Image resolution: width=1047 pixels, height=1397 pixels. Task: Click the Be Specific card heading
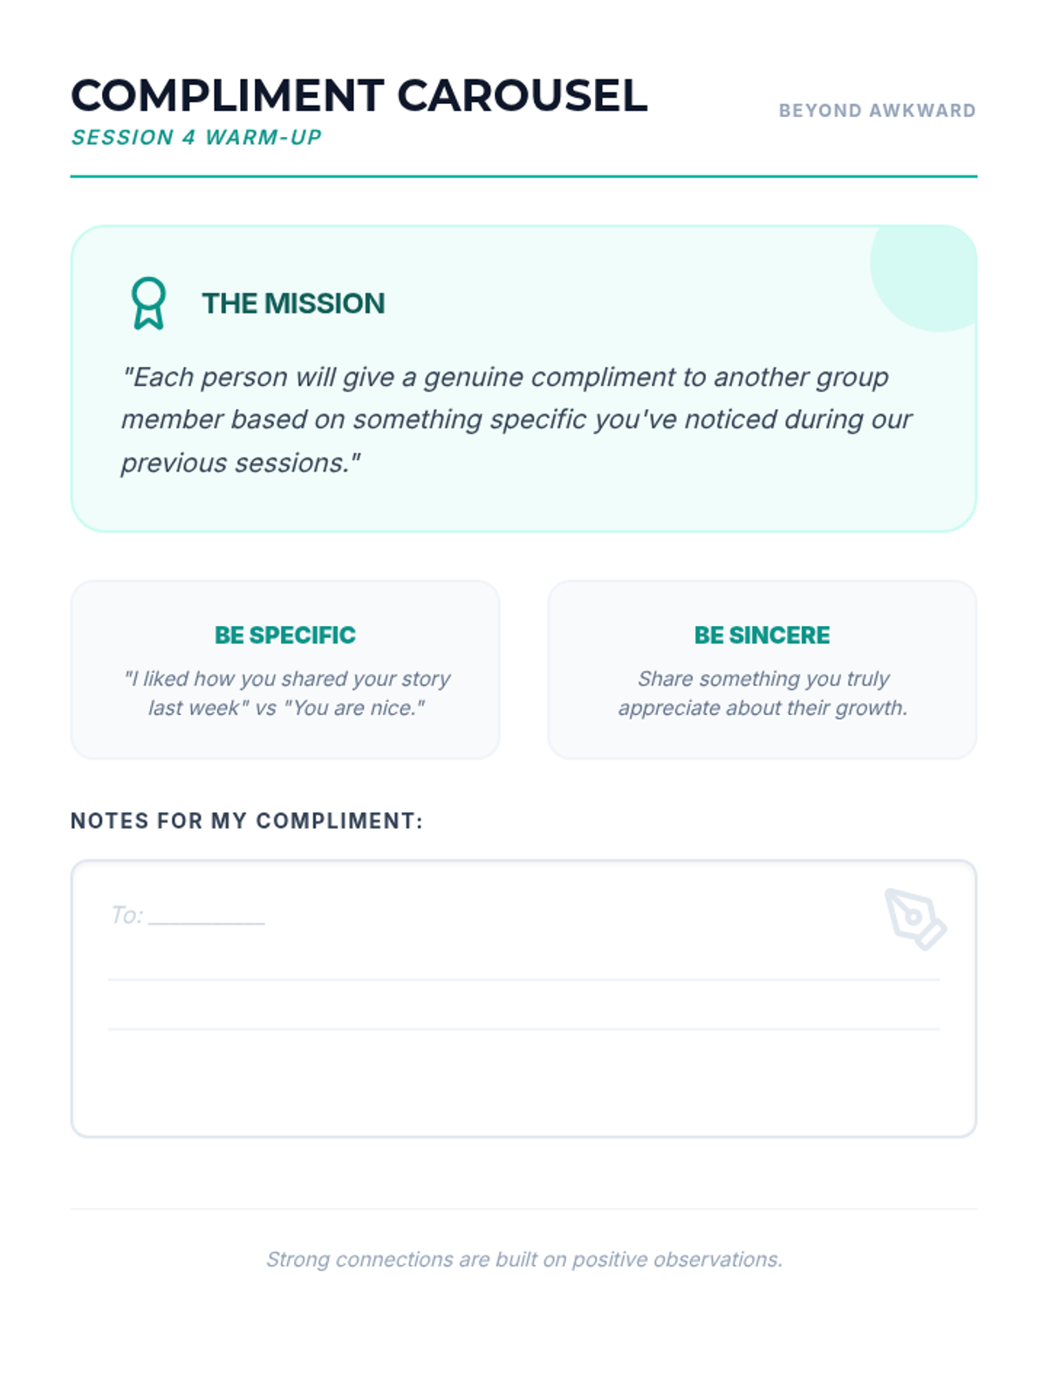285,635
